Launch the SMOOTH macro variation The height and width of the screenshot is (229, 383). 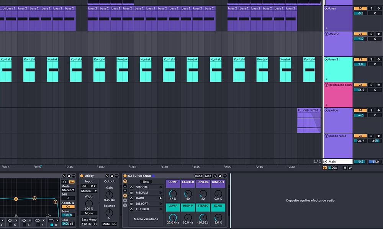coord(161,187)
